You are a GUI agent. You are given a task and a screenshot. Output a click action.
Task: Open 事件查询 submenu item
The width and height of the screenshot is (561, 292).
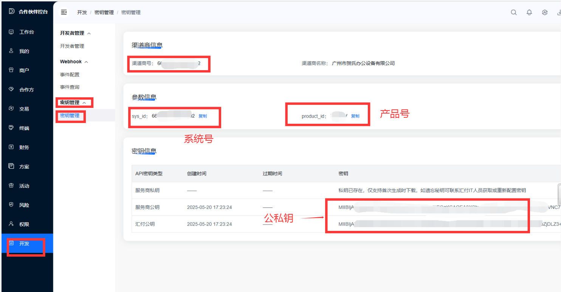tap(70, 87)
